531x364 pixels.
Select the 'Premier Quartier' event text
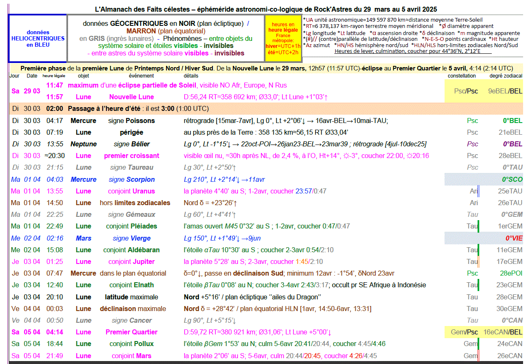131,332
